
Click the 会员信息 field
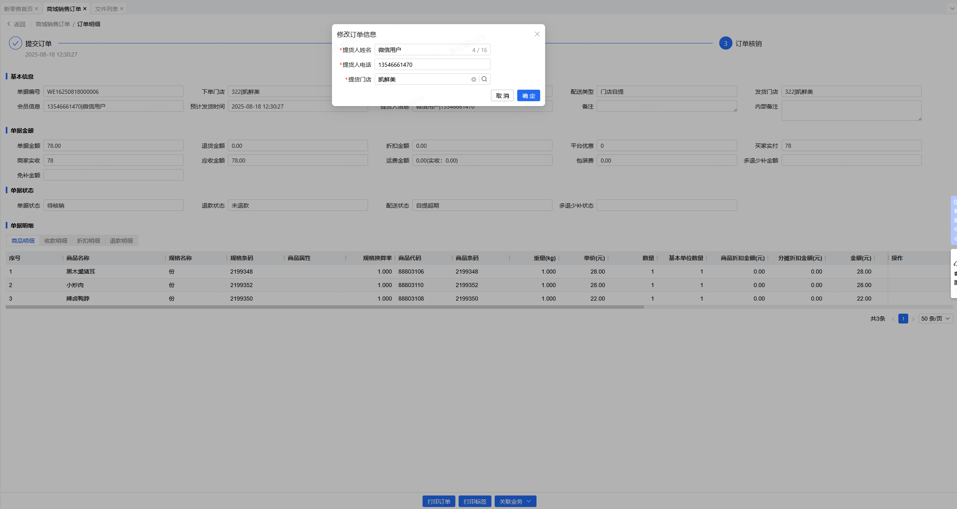(x=114, y=106)
